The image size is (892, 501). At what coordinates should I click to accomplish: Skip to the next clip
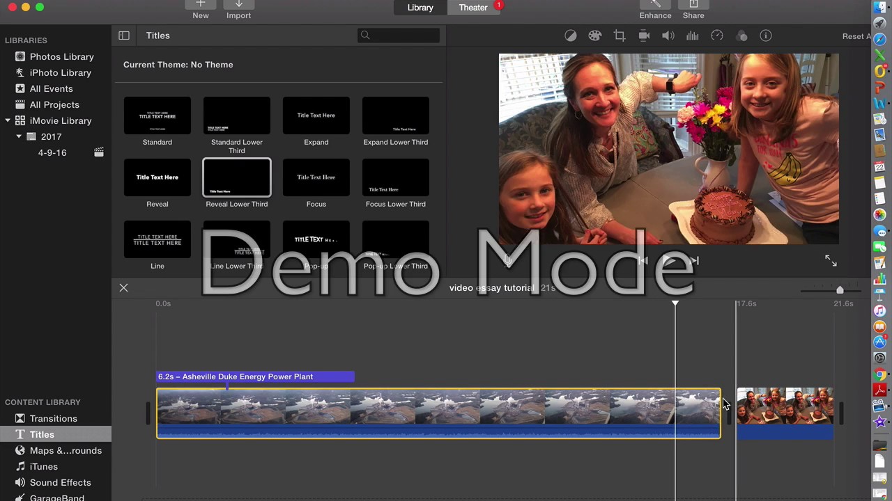tap(694, 260)
